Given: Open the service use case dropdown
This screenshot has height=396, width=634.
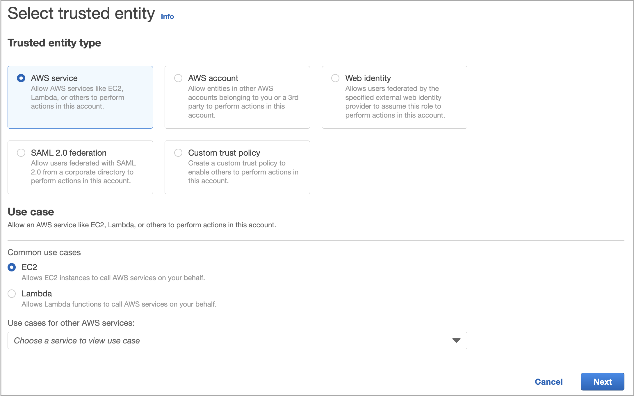Looking at the screenshot, I should [x=237, y=341].
